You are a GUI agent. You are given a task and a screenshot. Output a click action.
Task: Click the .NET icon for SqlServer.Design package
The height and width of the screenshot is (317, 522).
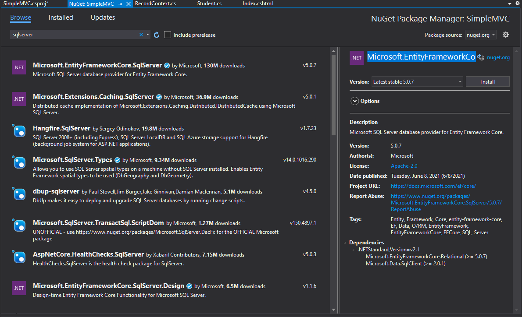tap(19, 288)
